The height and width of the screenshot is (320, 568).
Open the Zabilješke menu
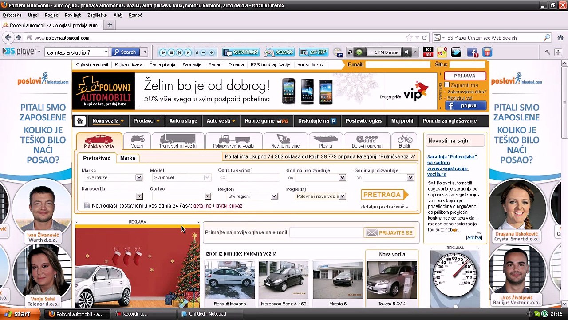97,15
